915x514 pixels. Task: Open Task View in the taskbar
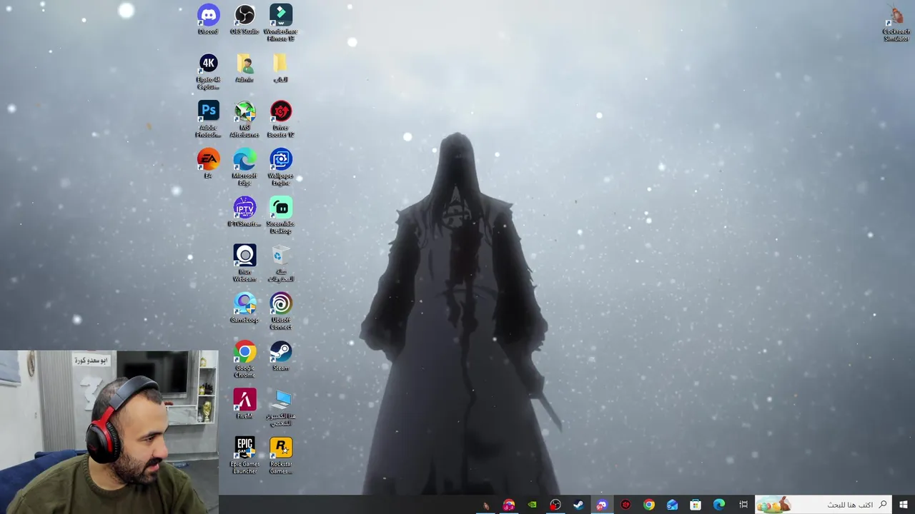[743, 505]
